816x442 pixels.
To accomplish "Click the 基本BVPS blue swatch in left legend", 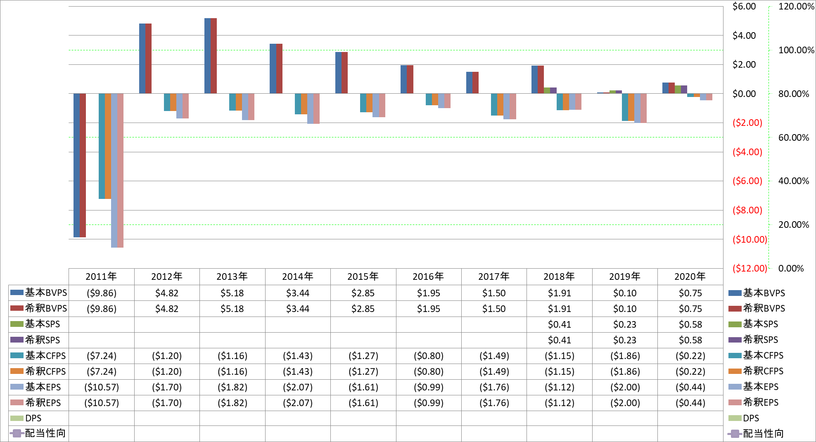I will tap(17, 293).
